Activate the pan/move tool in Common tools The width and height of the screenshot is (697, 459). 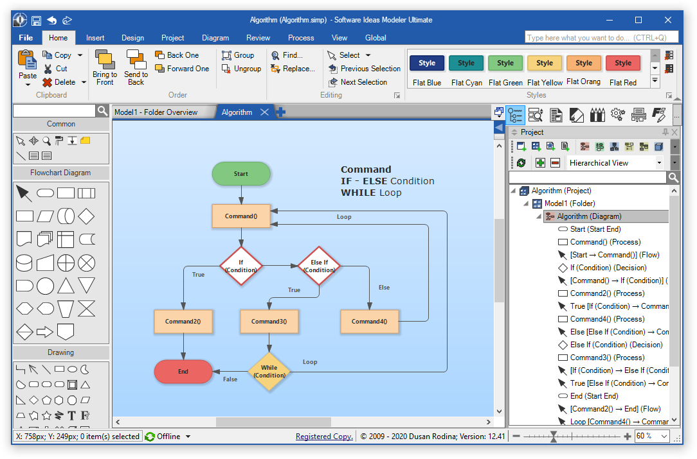click(x=33, y=141)
